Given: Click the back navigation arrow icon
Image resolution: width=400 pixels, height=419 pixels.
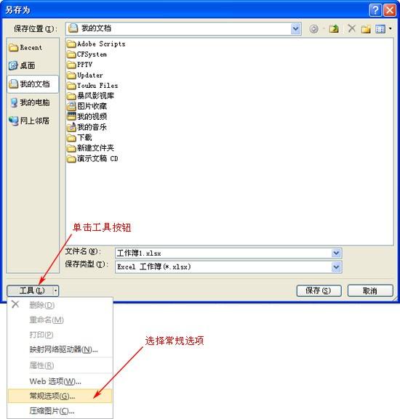Looking at the screenshot, I should [313, 29].
